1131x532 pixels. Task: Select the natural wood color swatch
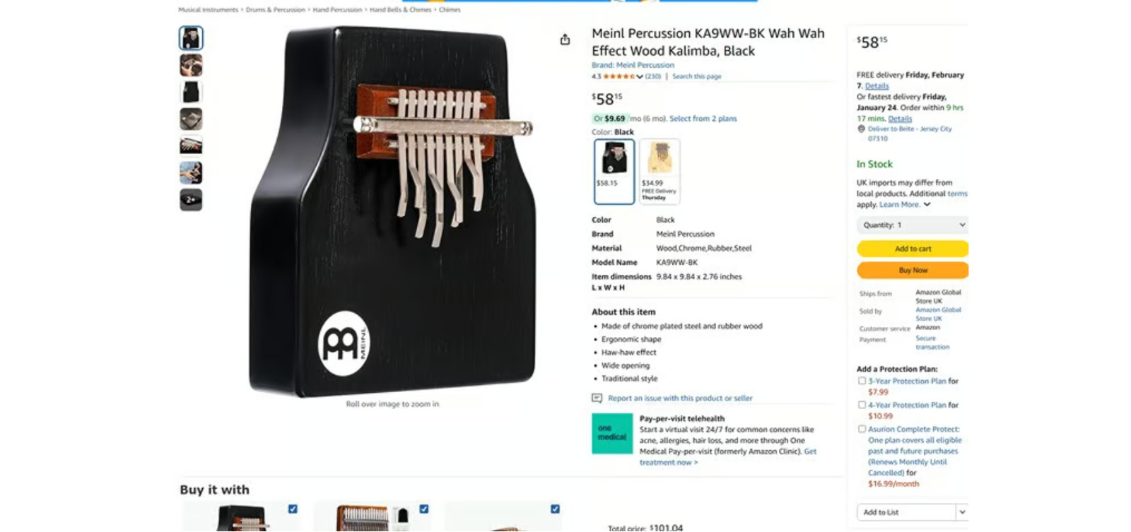pyautogui.click(x=660, y=171)
